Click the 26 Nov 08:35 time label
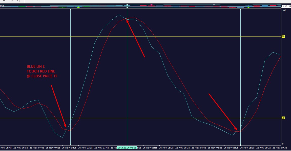Screen dimensions: 291x151 (x=182, y=148)
